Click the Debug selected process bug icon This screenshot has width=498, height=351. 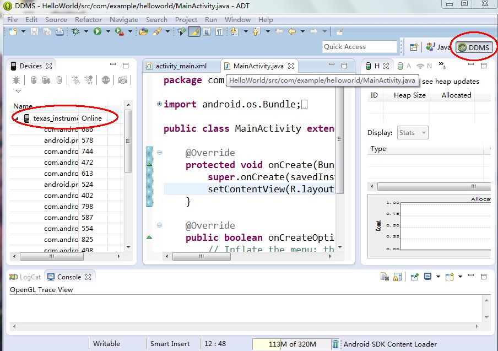[16, 80]
